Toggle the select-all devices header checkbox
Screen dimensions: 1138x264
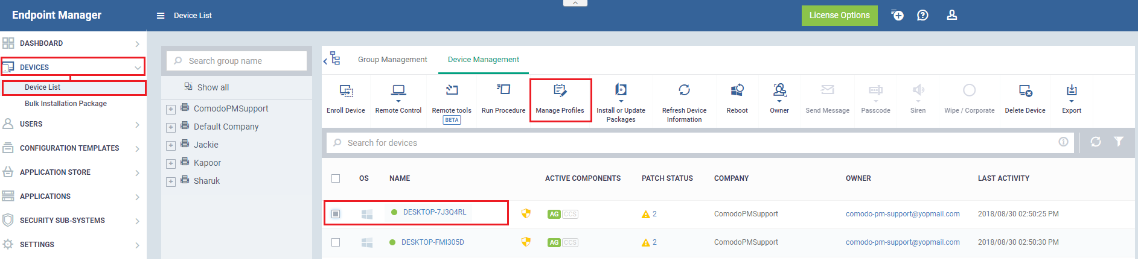pos(336,178)
